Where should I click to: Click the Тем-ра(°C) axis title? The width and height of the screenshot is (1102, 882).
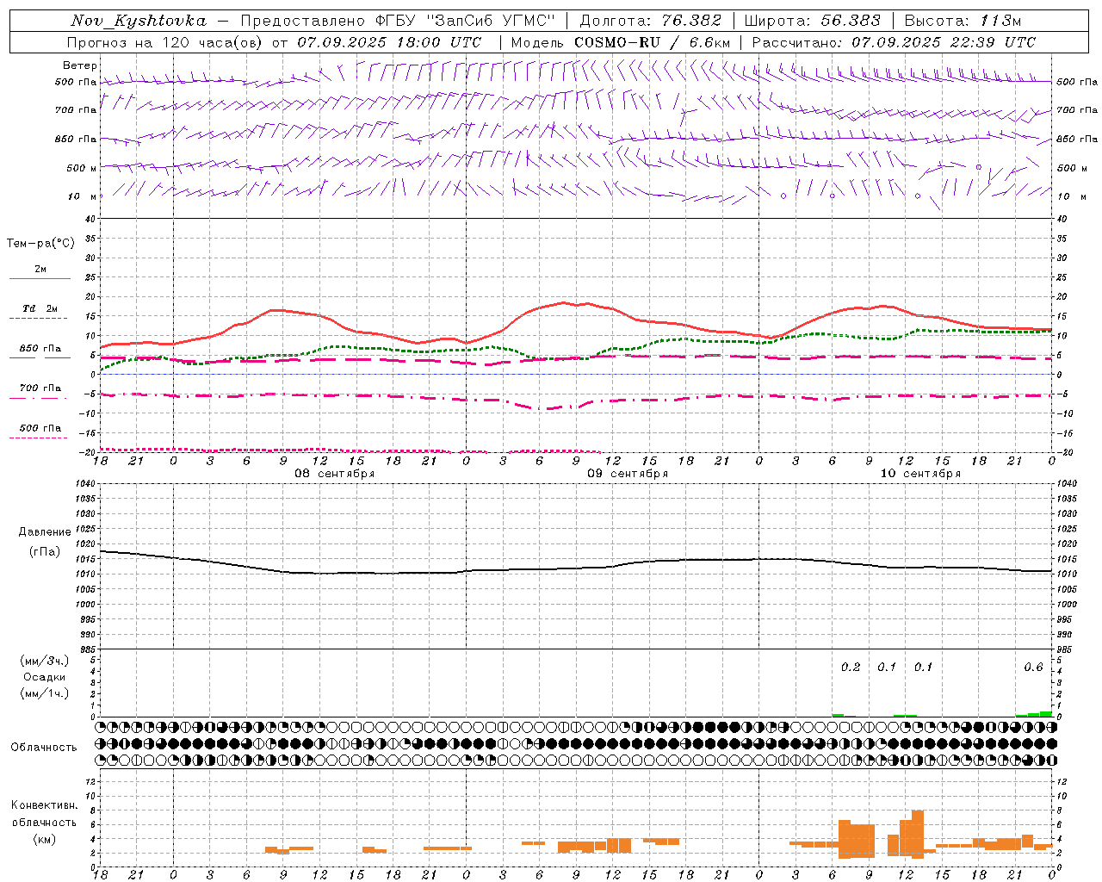pos(40,244)
